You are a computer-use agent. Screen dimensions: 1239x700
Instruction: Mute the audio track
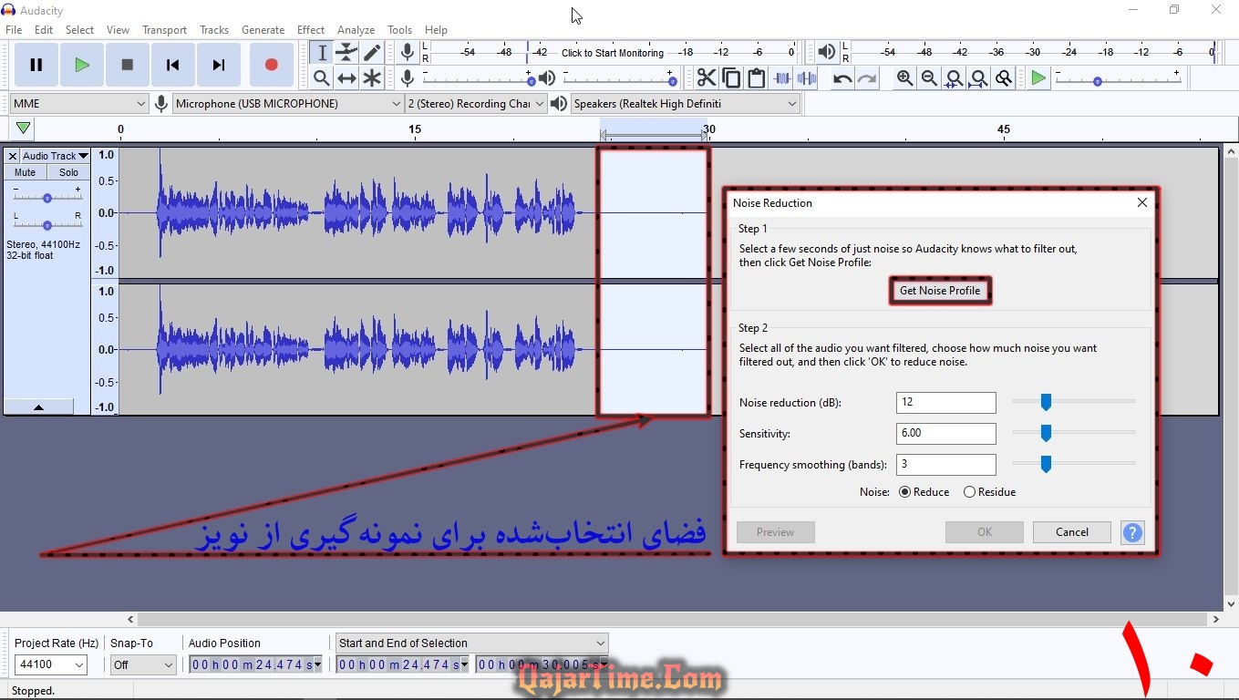(26, 172)
